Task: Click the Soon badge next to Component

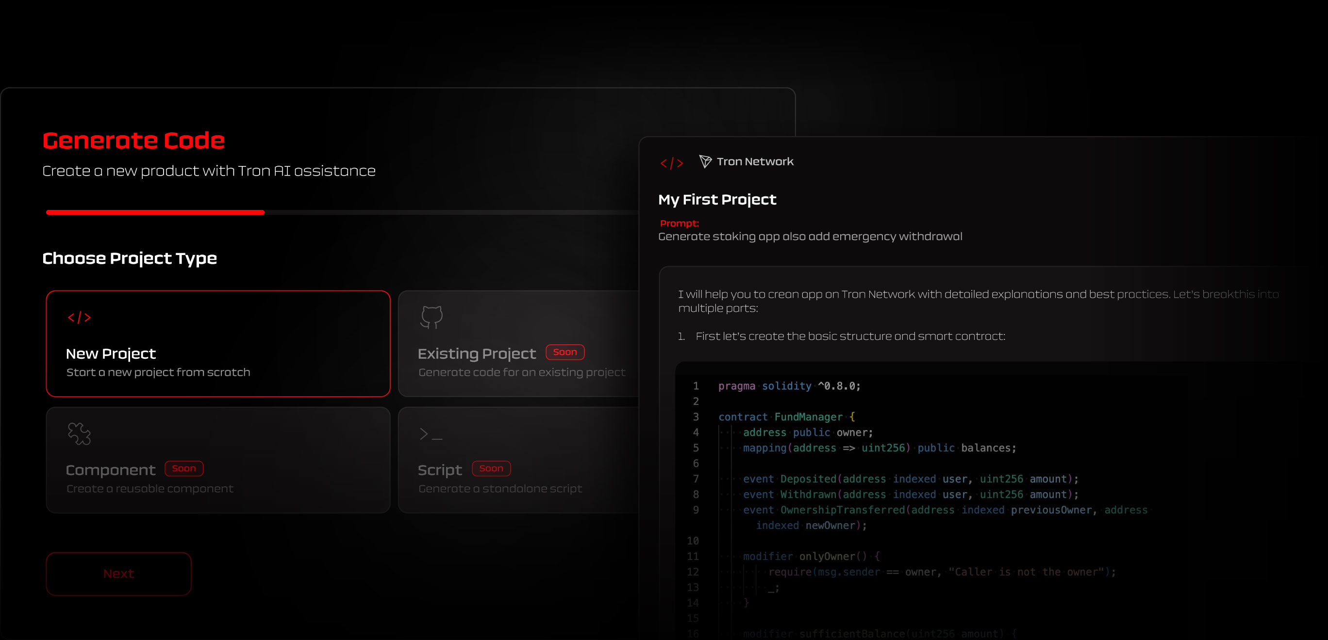Action: pyautogui.click(x=184, y=468)
